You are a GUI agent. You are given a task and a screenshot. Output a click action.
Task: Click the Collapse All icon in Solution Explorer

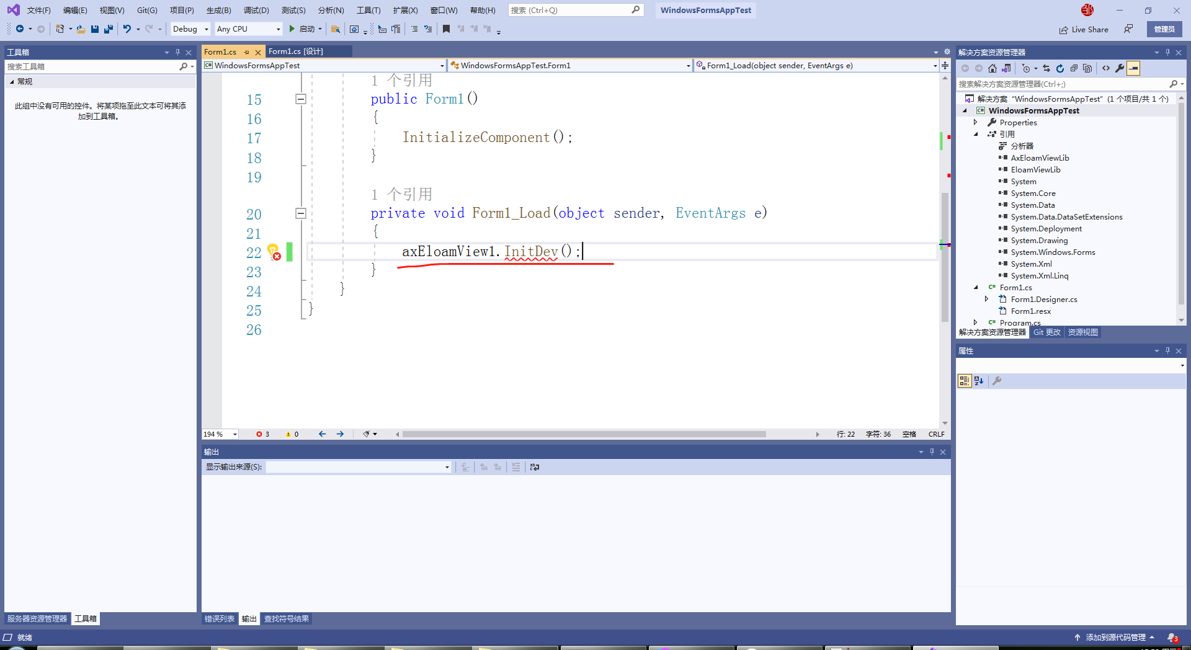[x=1074, y=68]
